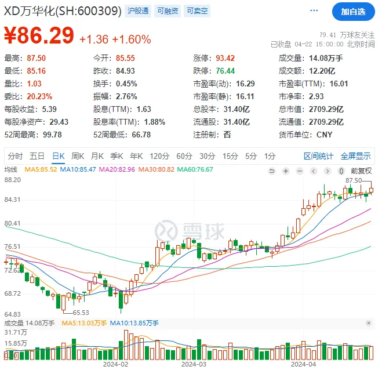The height and width of the screenshot is (370, 382).
Task: Click the 52周最高 value 99.78
Action: (52, 135)
